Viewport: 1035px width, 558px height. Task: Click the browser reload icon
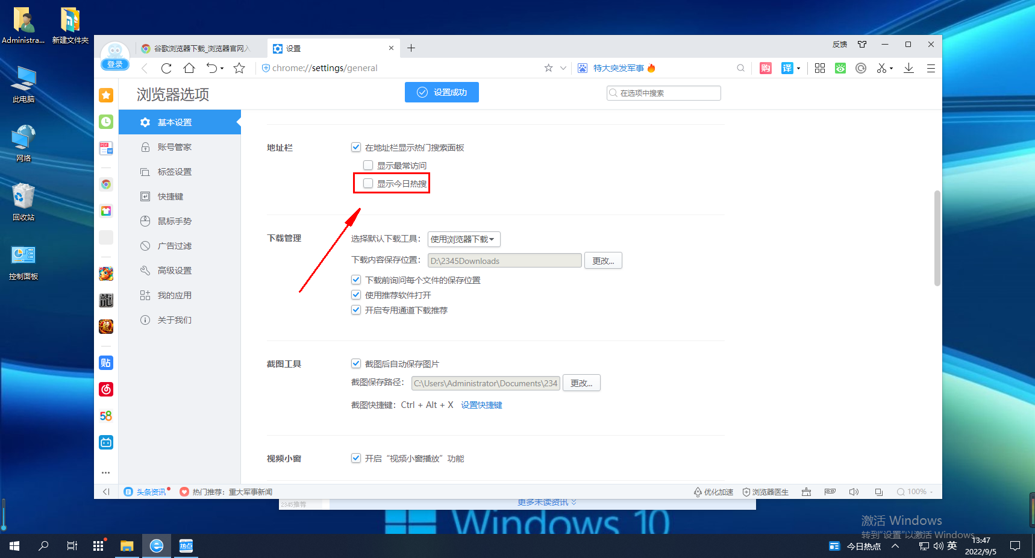[x=166, y=68]
